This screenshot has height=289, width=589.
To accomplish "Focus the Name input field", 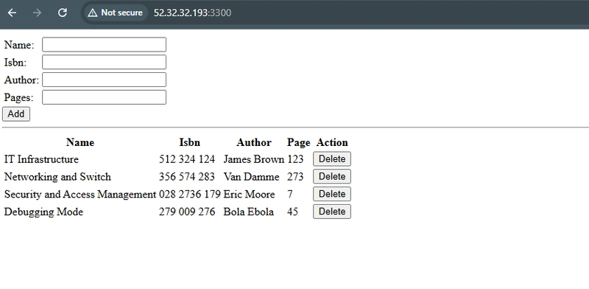I will click(x=104, y=44).
